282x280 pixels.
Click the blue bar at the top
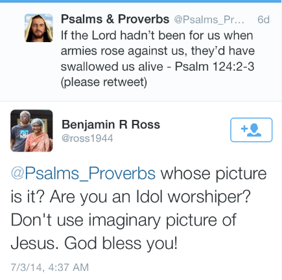[141, 1]
